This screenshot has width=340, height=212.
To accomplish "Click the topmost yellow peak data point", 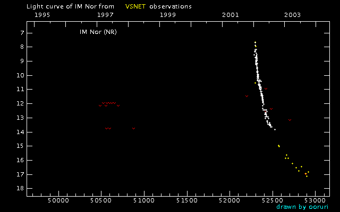I will click(x=255, y=42).
